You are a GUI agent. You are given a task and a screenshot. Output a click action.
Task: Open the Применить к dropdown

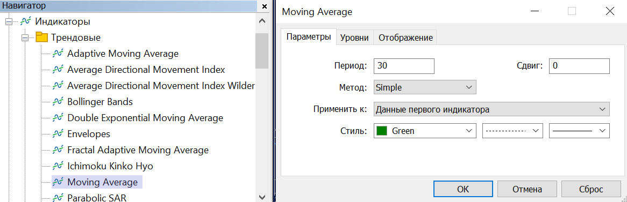tap(491, 109)
